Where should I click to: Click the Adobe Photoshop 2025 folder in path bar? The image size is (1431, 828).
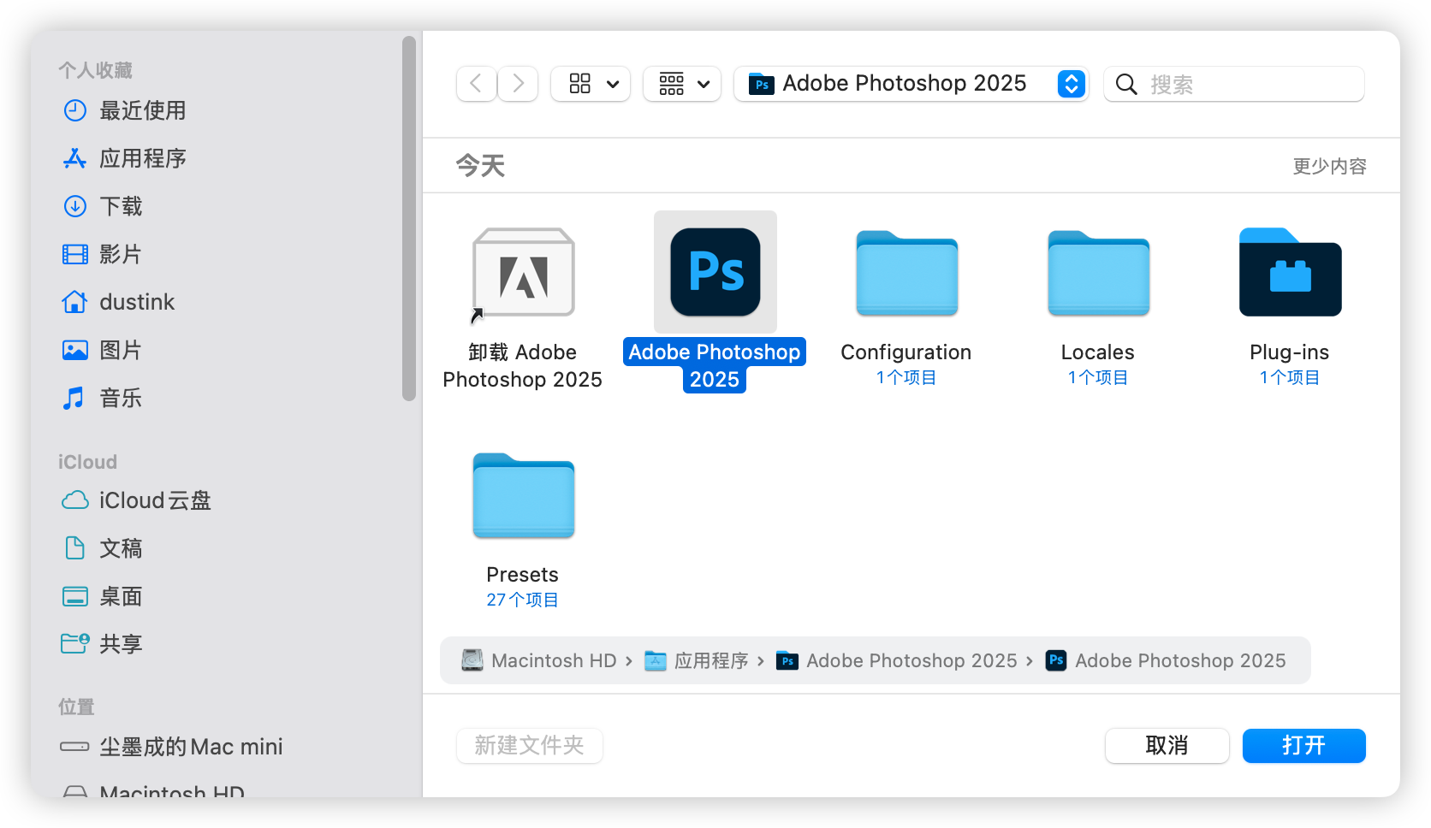point(897,660)
